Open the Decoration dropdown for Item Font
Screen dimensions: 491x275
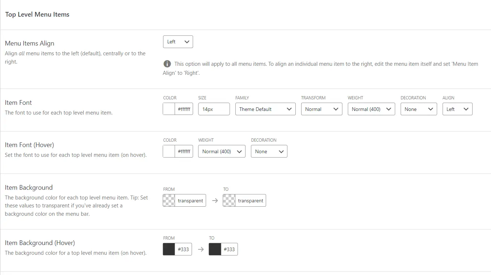419,109
